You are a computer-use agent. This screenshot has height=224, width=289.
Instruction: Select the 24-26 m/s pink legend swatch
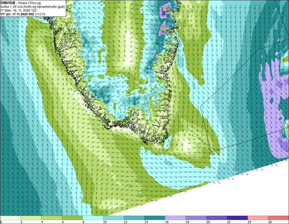click(x=258, y=218)
